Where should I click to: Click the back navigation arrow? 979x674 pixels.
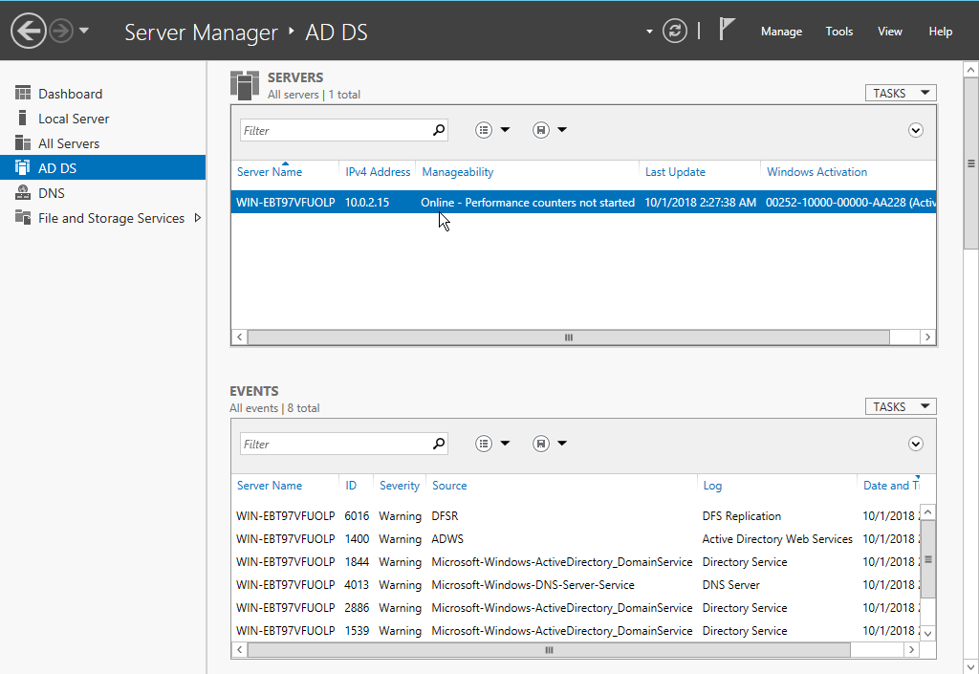pyautogui.click(x=28, y=31)
